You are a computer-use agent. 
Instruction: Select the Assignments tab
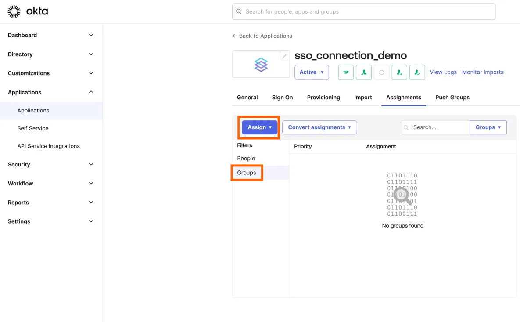point(404,97)
